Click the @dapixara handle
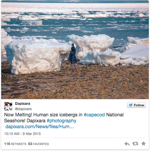 pyautogui.click(x=23, y=109)
